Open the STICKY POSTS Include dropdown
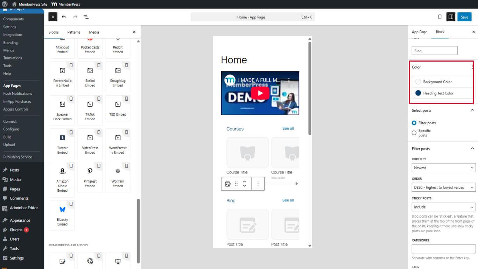 click(443, 207)
